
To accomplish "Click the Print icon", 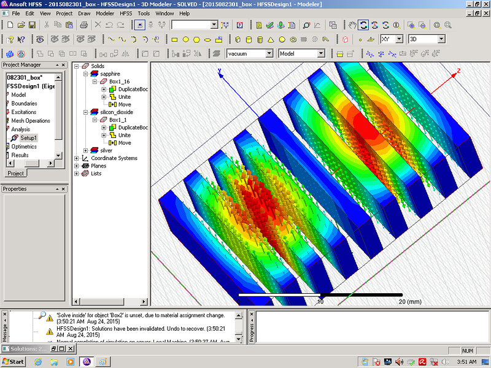I will point(83,25).
